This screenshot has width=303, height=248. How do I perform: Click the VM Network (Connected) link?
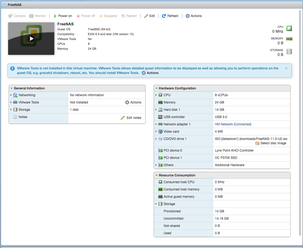coord(233,124)
